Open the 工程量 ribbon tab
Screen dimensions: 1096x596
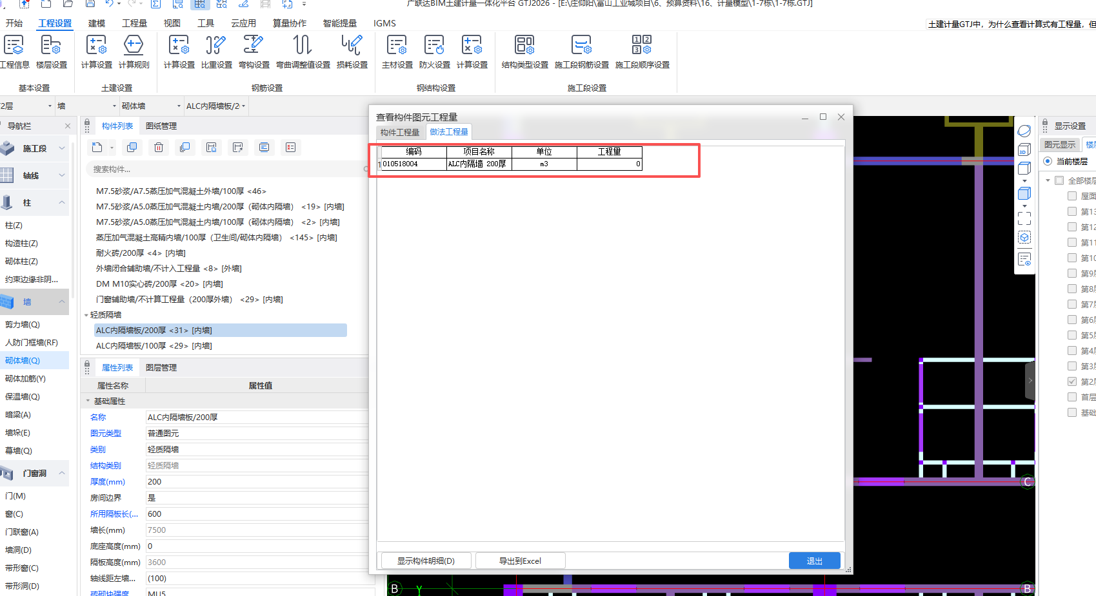(x=135, y=23)
